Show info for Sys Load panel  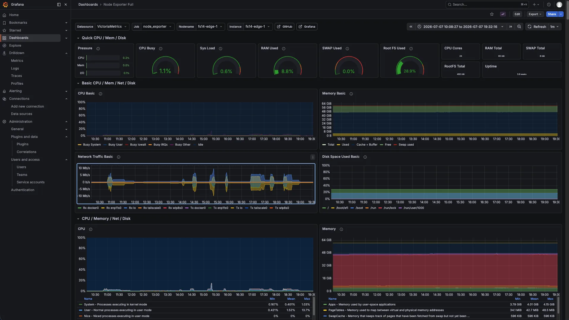[220, 49]
